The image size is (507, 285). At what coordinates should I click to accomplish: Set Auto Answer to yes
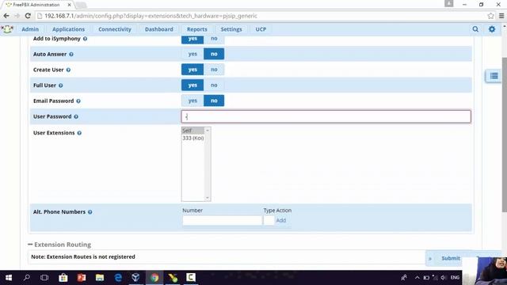193,54
